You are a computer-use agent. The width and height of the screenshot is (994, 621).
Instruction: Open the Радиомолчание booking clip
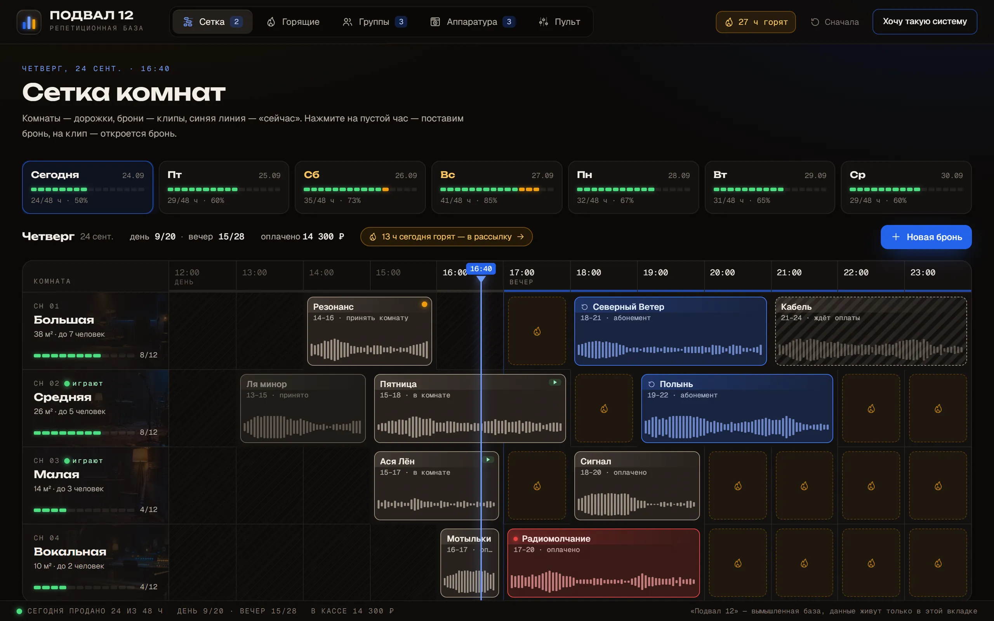tap(603, 563)
